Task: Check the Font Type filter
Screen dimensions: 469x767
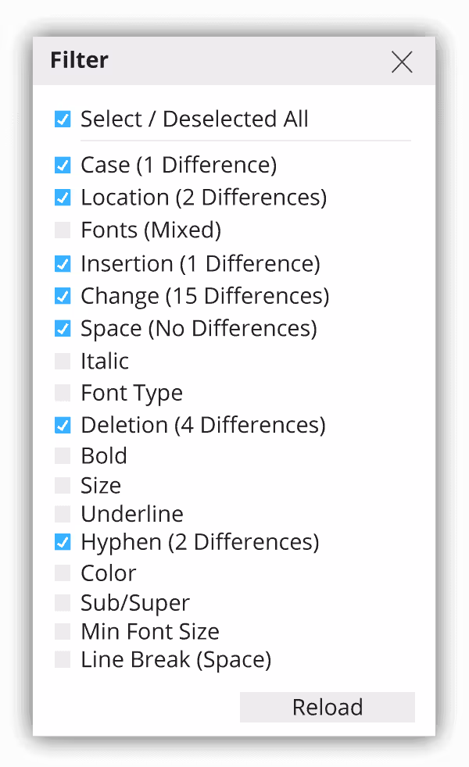Action: [63, 392]
